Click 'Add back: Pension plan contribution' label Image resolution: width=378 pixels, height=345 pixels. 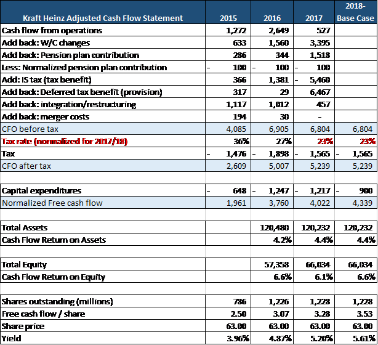coord(70,55)
